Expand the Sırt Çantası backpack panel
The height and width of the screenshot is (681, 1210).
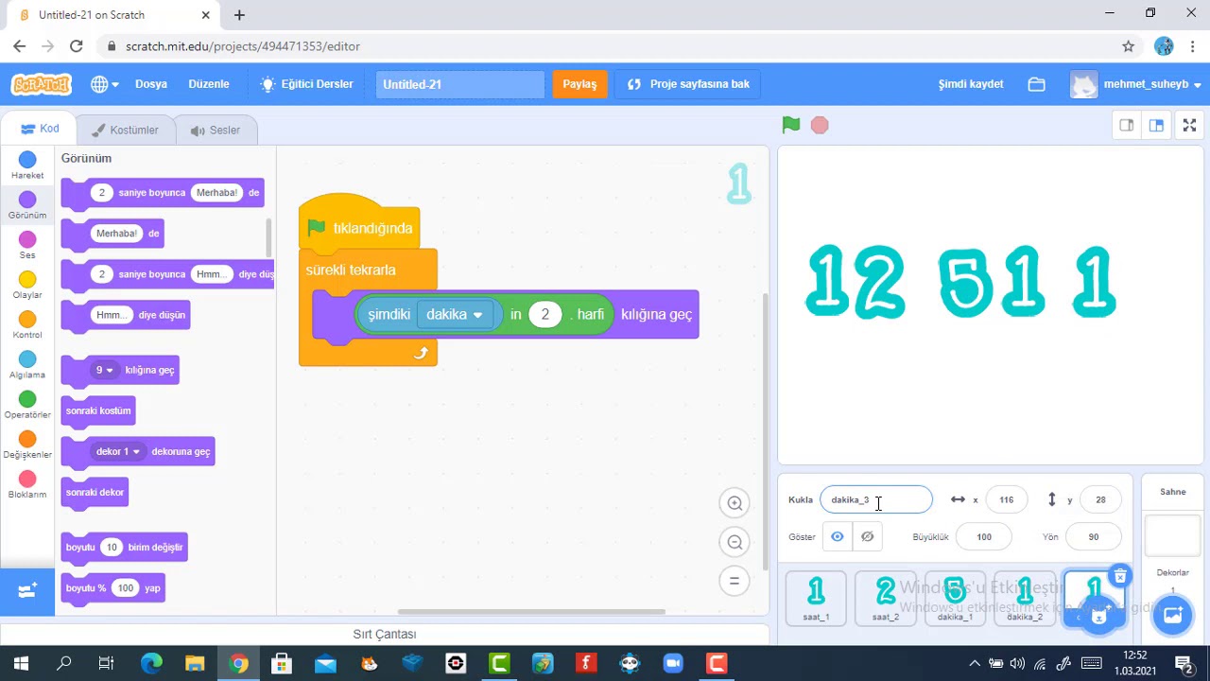coord(385,634)
